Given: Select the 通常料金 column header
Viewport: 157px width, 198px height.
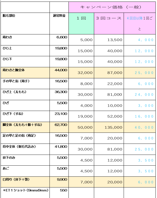Looking at the screenshot, I should coord(59,16).
